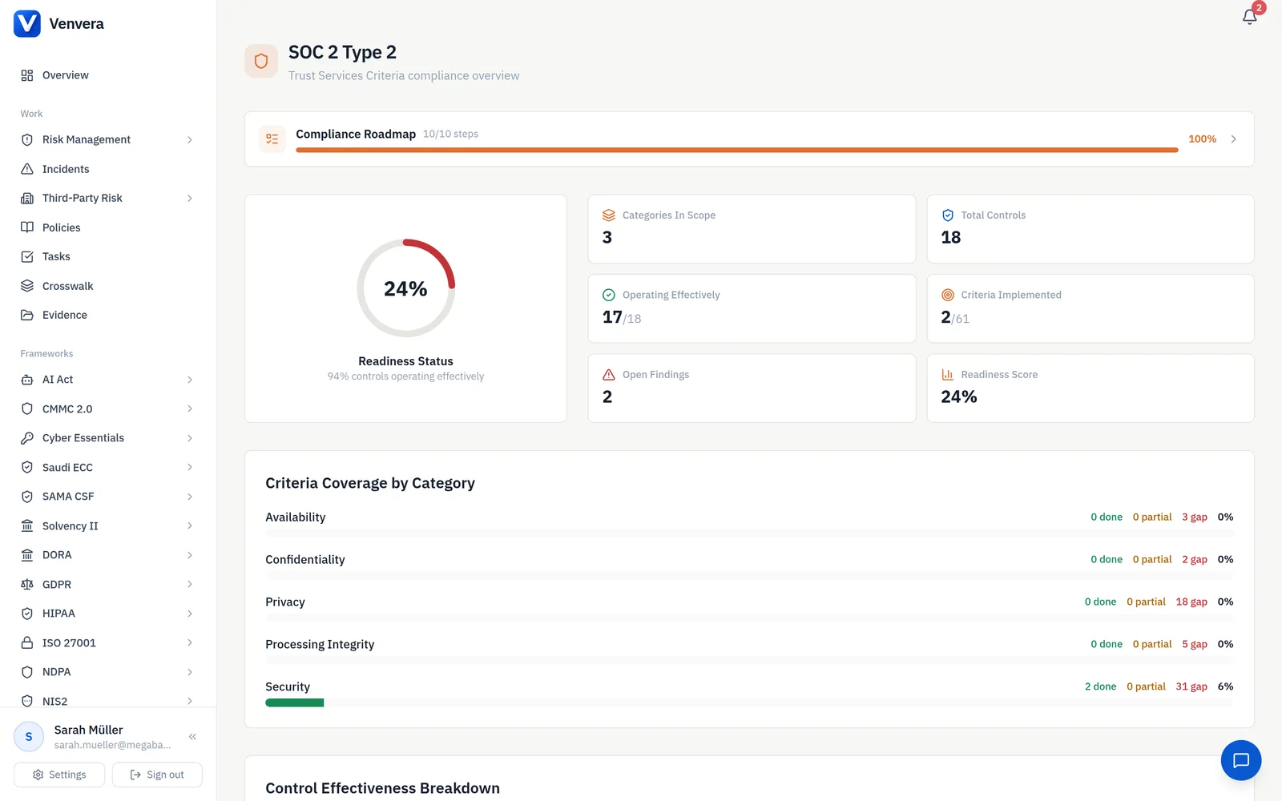This screenshot has width=1282, height=801.
Task: Click Privacy coverage row label
Action: [285, 602]
